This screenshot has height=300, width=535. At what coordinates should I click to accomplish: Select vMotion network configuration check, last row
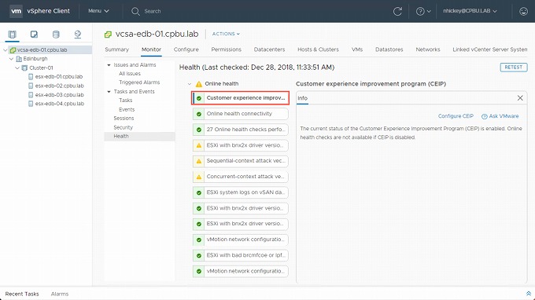point(241,271)
